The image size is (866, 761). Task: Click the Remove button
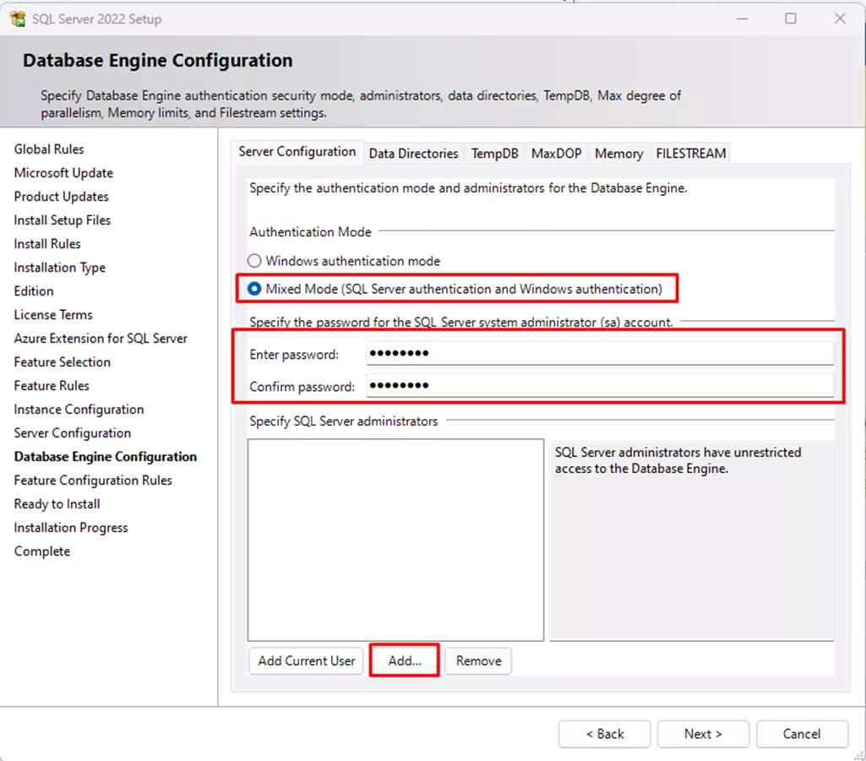pyautogui.click(x=478, y=661)
